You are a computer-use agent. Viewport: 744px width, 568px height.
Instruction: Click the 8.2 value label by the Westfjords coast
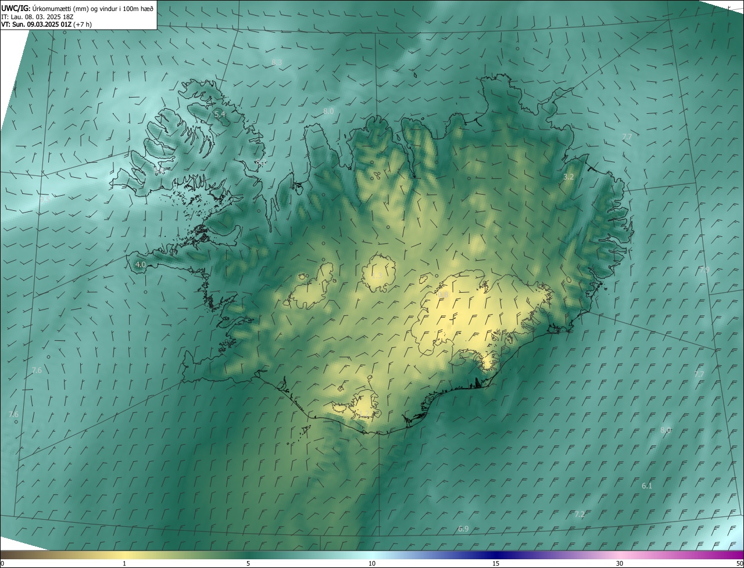(x=260, y=161)
